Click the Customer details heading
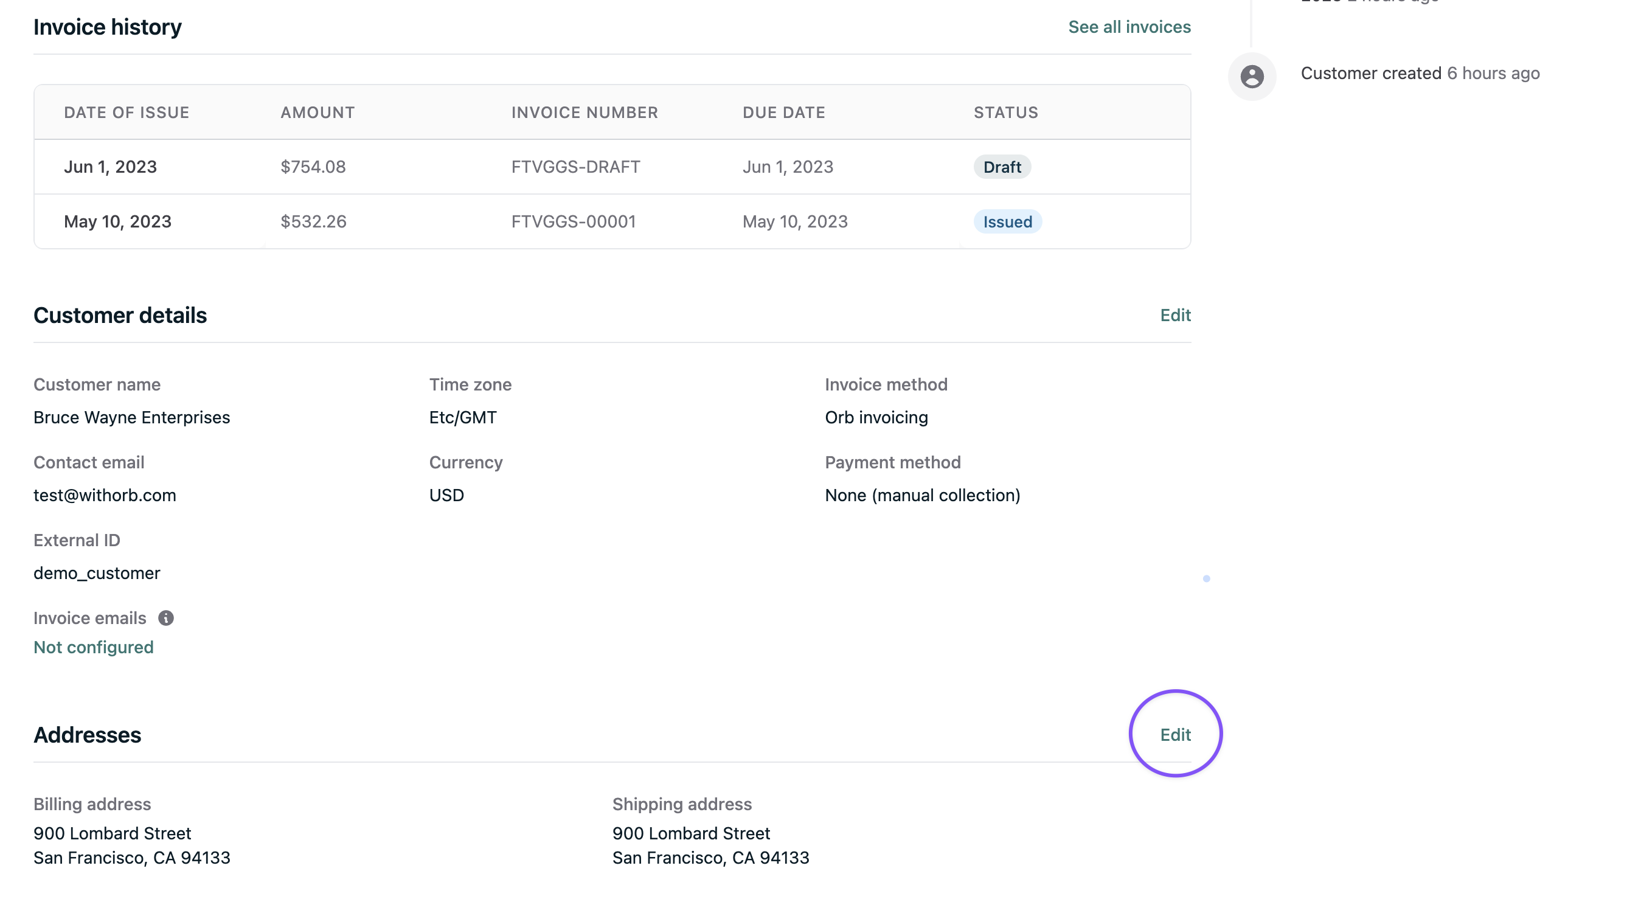Viewport: 1627px width, 916px height. pyautogui.click(x=120, y=315)
